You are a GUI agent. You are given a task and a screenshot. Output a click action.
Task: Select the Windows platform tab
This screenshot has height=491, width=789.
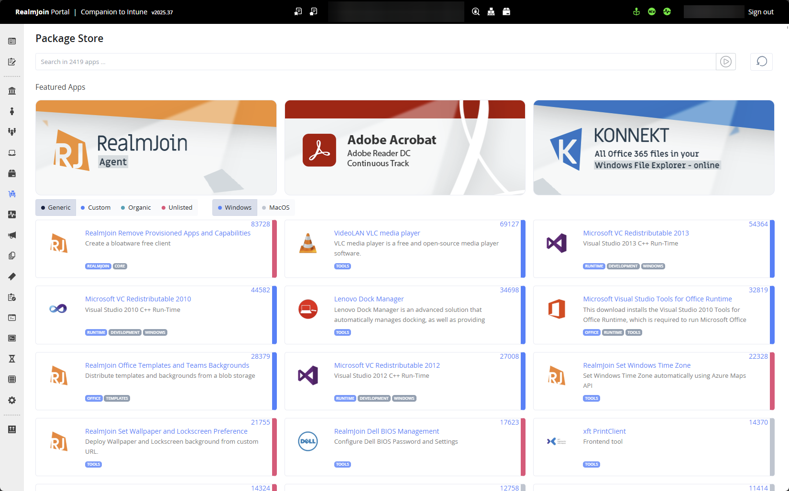[x=235, y=208]
